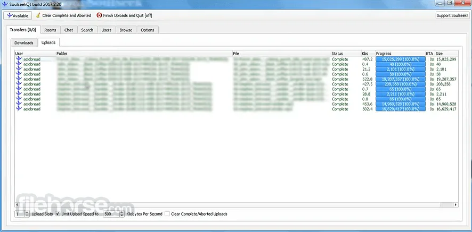The height and width of the screenshot is (232, 472).
Task: Click the horizontal scrollbar's right arrow
Action: (455, 205)
